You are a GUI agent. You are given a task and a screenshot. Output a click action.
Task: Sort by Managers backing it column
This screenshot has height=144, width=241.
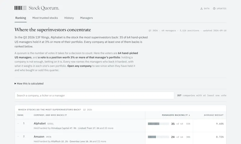click(176, 115)
